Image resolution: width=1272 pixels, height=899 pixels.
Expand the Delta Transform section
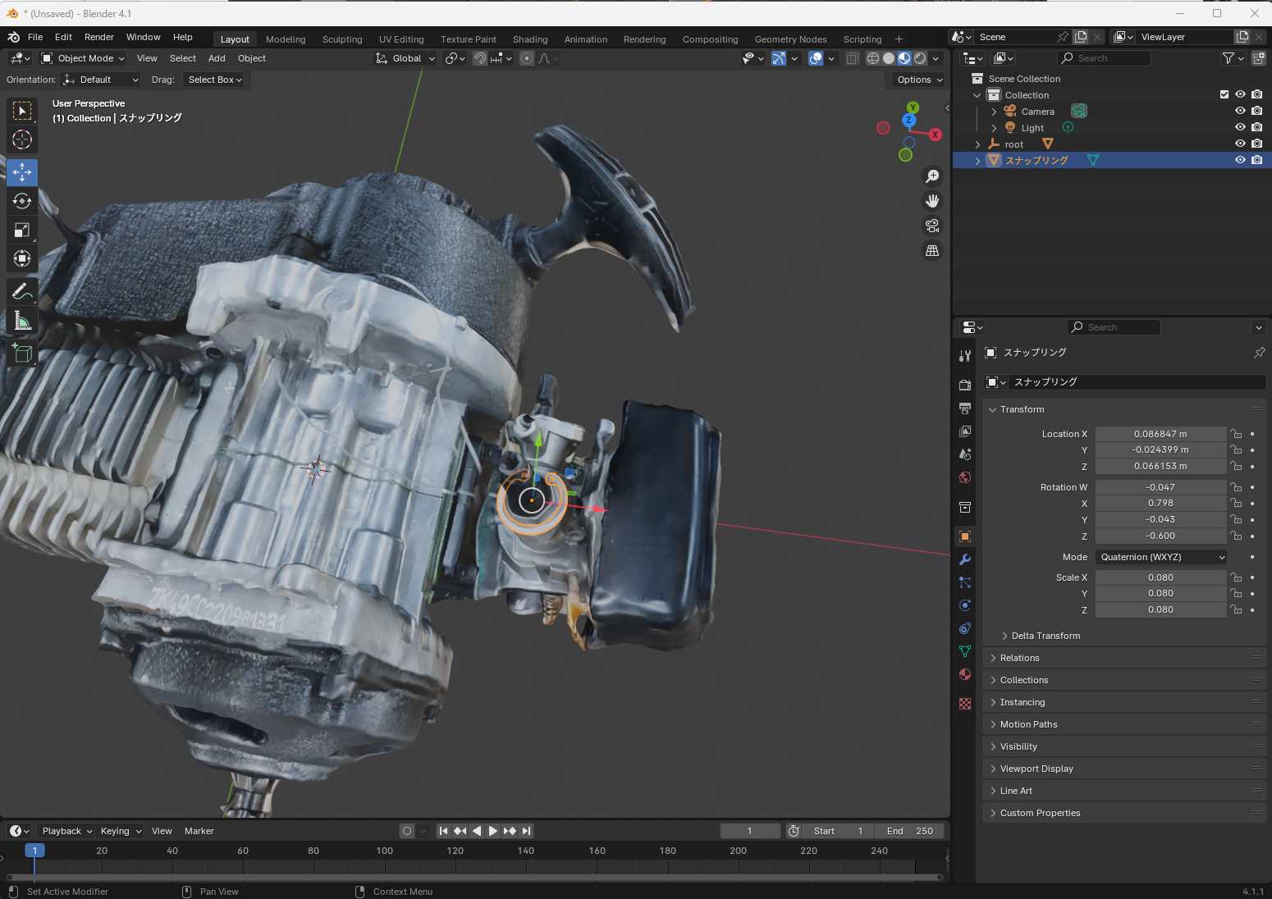1045,636
